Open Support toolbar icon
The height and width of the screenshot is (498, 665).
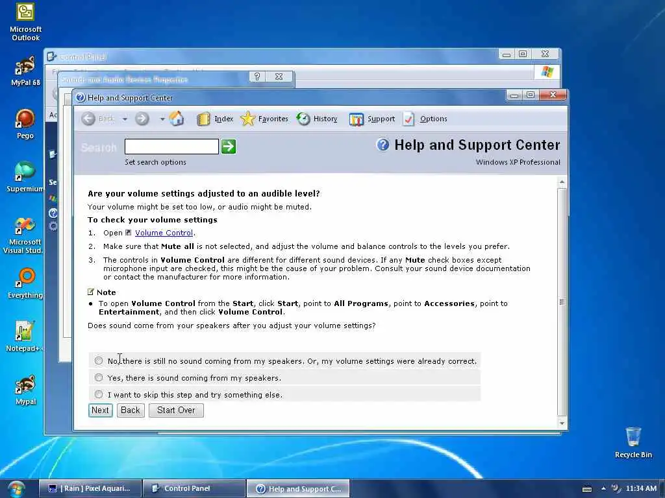(x=357, y=119)
